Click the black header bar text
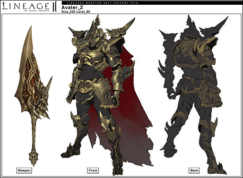Image resolution: width=243 pixels, height=178 pixels. [x=103, y=3]
